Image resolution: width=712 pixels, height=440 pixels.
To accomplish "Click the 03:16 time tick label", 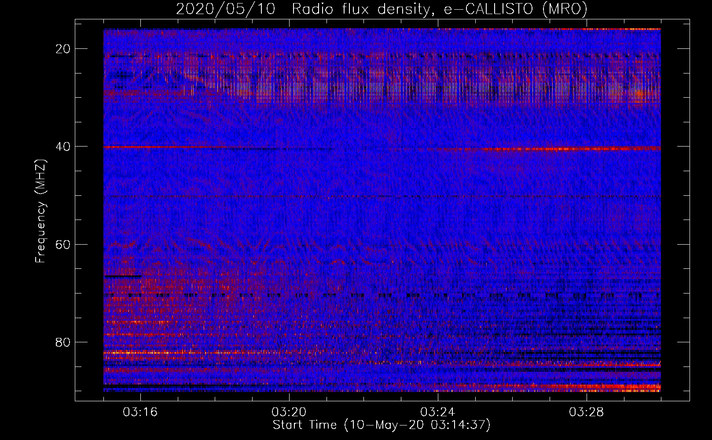I will (140, 412).
